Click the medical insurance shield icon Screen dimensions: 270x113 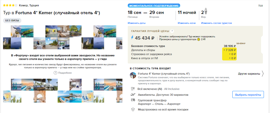coord(133,109)
